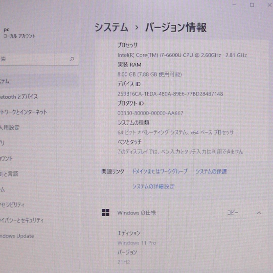
Task: Maximize the Settings window
Action: pyautogui.click(x=252, y=5)
